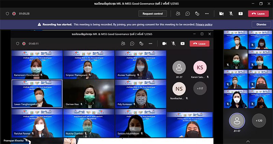The height and width of the screenshot is (144, 273).
Task: Toggle camera in the top meeting toolbar
Action: (221, 14)
